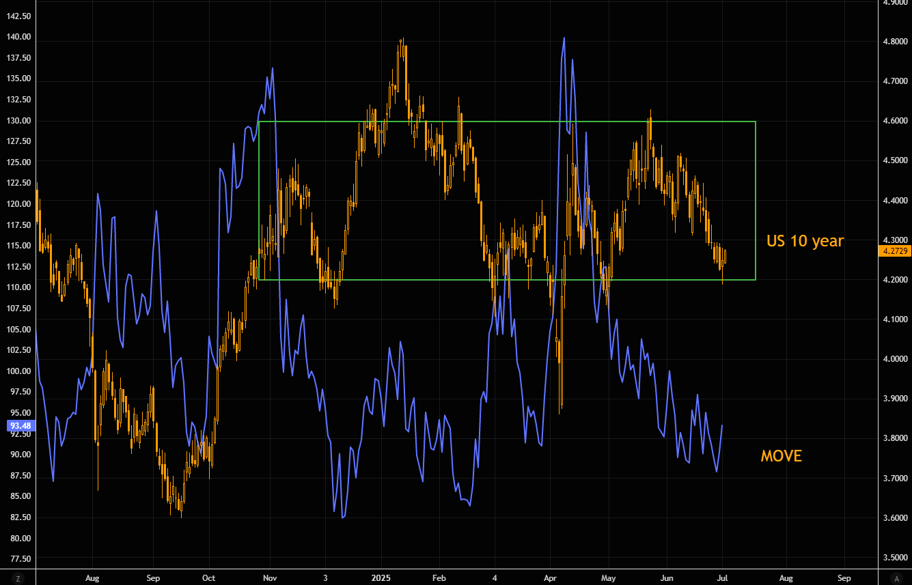This screenshot has height=585, width=912.
Task: Click the 2025 label on the time axis
Action: pos(381,577)
